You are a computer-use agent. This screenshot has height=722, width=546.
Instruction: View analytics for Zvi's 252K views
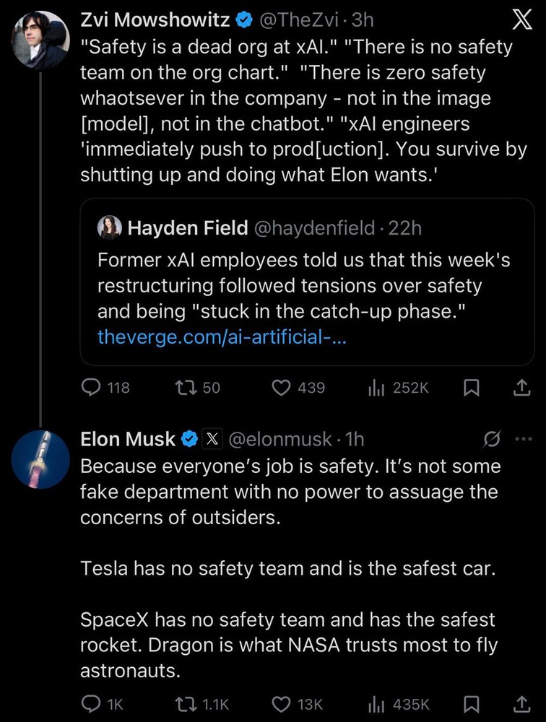[376, 388]
